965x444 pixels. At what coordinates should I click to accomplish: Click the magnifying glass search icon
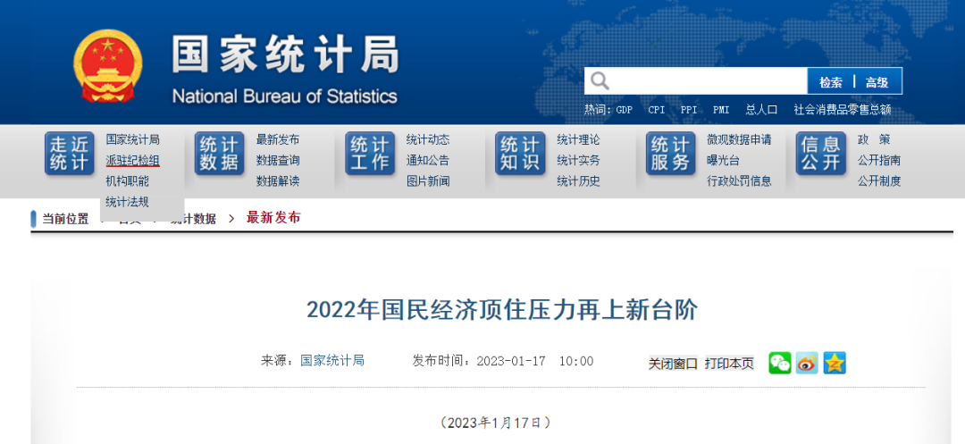(x=600, y=81)
